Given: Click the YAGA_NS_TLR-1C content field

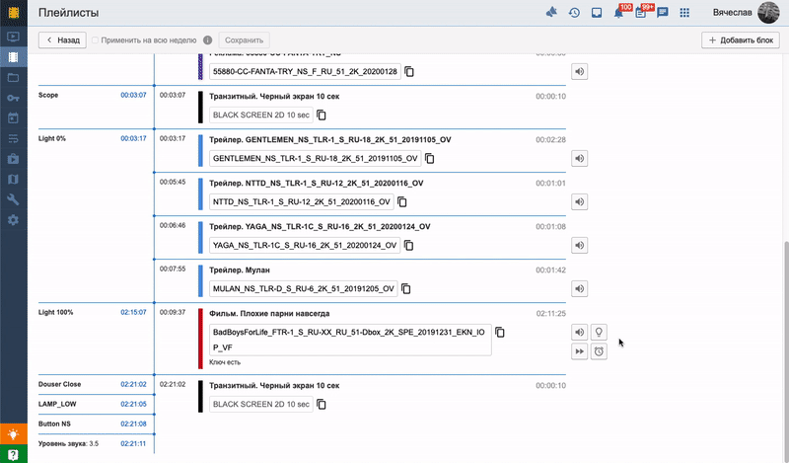Looking at the screenshot, I should coord(305,246).
